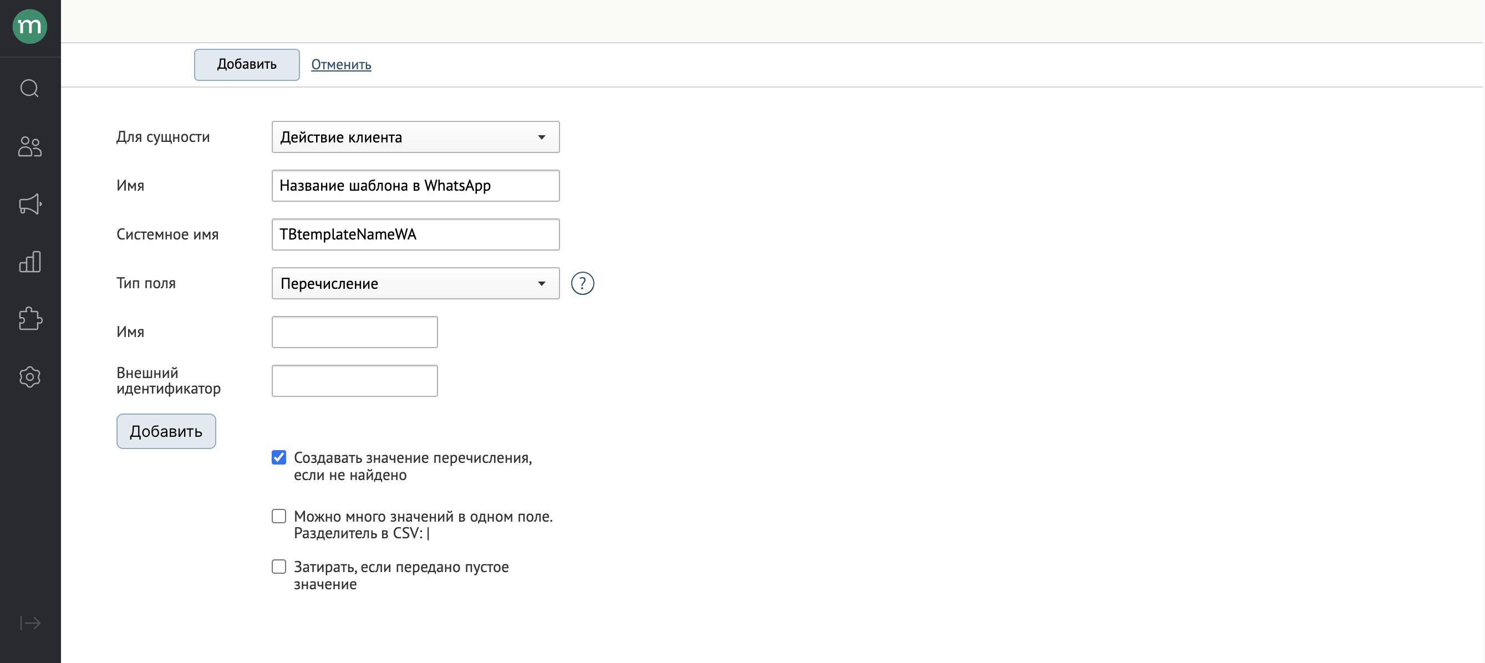Focus the 'Системное имя' field with TBtemplateNameWA
This screenshot has width=1485, height=663.
[x=416, y=234]
